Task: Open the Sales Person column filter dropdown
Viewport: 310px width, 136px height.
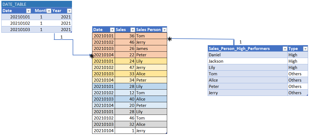Action: (164, 30)
